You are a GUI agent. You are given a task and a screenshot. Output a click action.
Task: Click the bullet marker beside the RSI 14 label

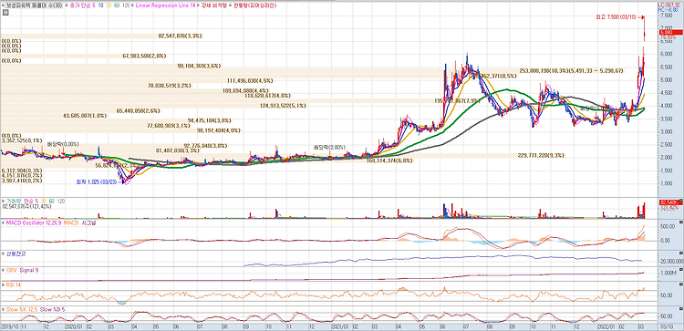(3, 284)
